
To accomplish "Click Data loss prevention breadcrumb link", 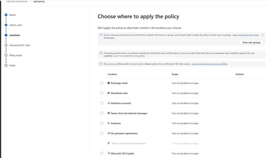I will pyautogui.click(x=16, y=1).
